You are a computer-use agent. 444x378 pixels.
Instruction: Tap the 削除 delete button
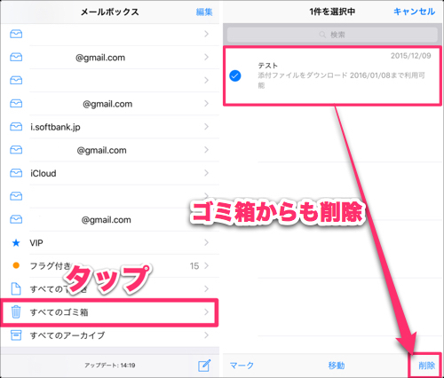[426, 366]
